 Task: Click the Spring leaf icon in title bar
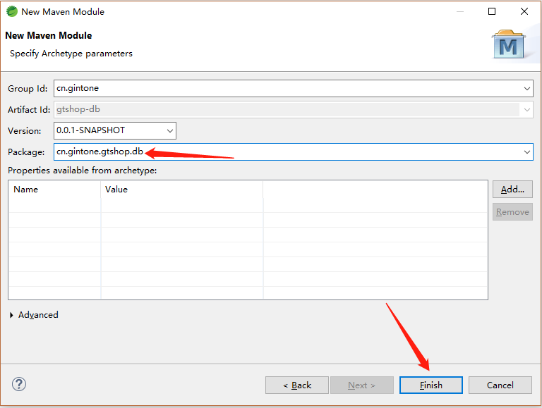[x=12, y=11]
